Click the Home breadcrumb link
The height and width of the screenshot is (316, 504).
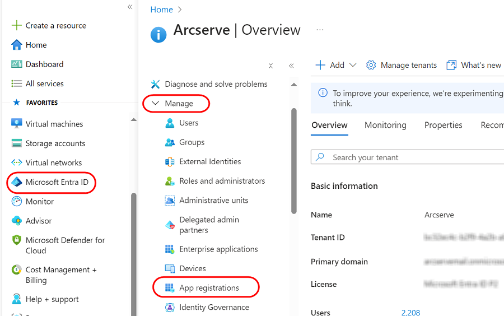click(161, 10)
